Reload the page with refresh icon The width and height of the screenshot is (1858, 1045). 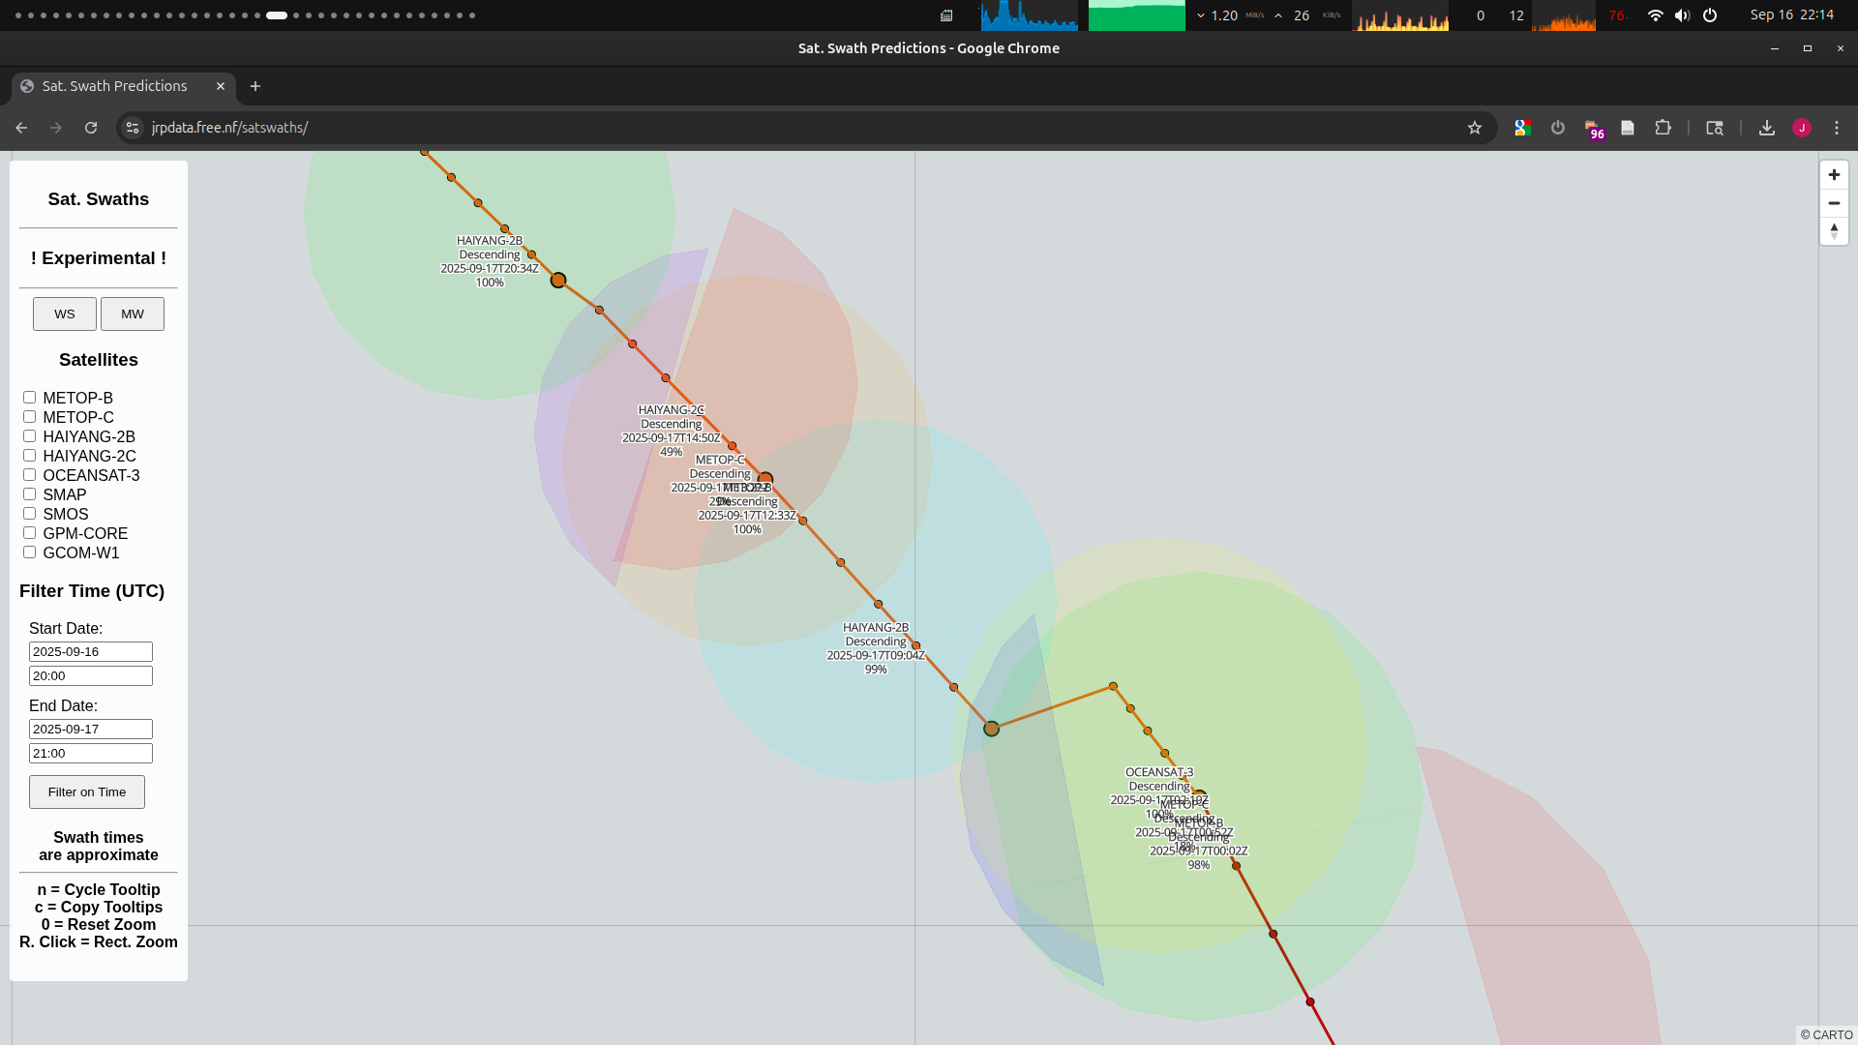point(91,128)
